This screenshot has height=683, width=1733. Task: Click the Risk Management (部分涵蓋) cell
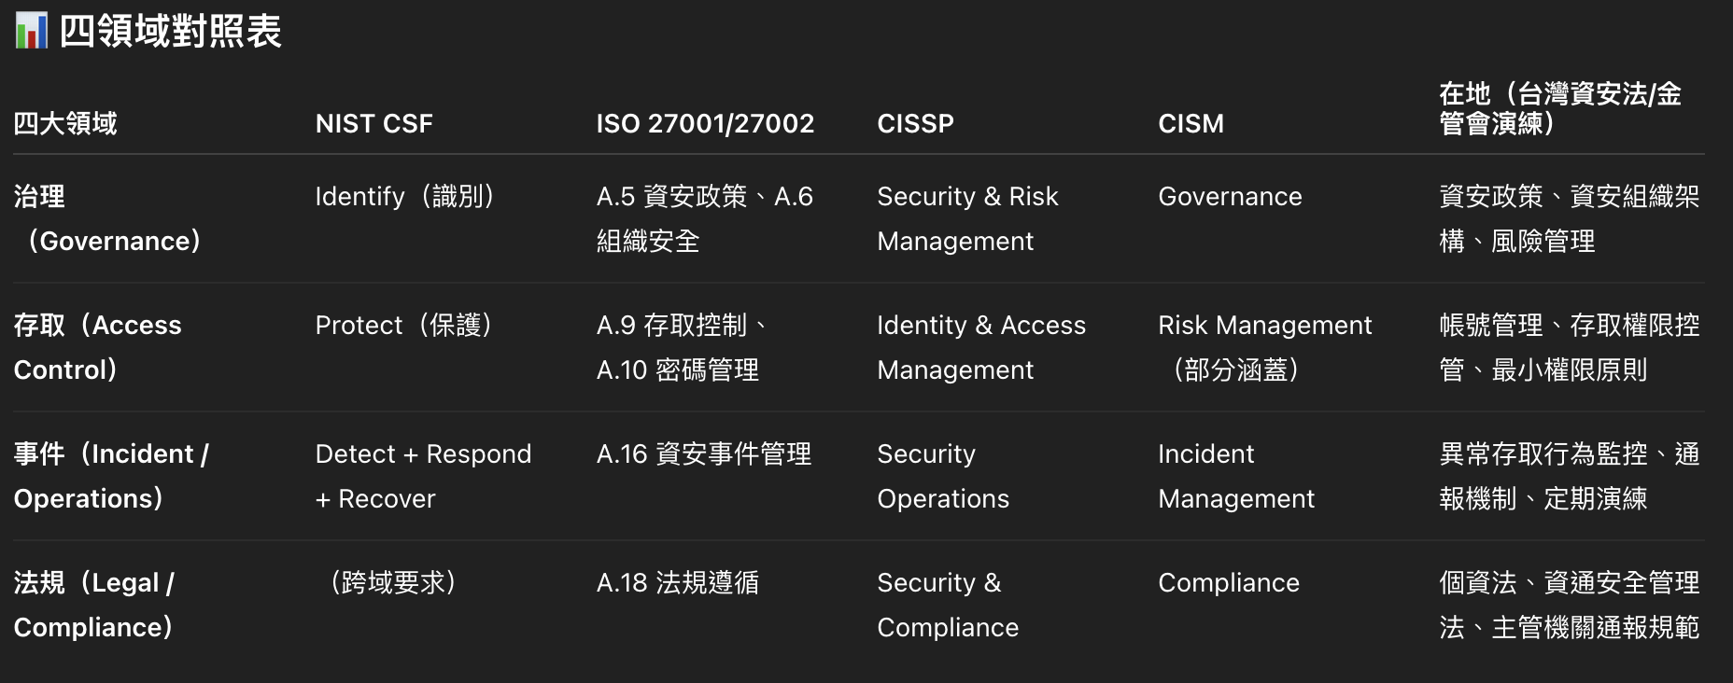[x=1265, y=347]
